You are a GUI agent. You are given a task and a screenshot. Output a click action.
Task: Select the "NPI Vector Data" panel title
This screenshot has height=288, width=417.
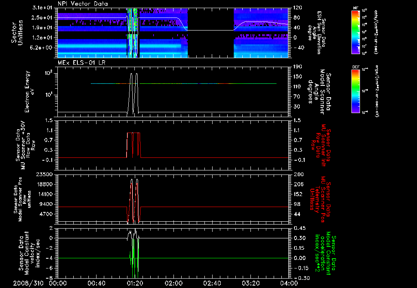(x=83, y=4)
